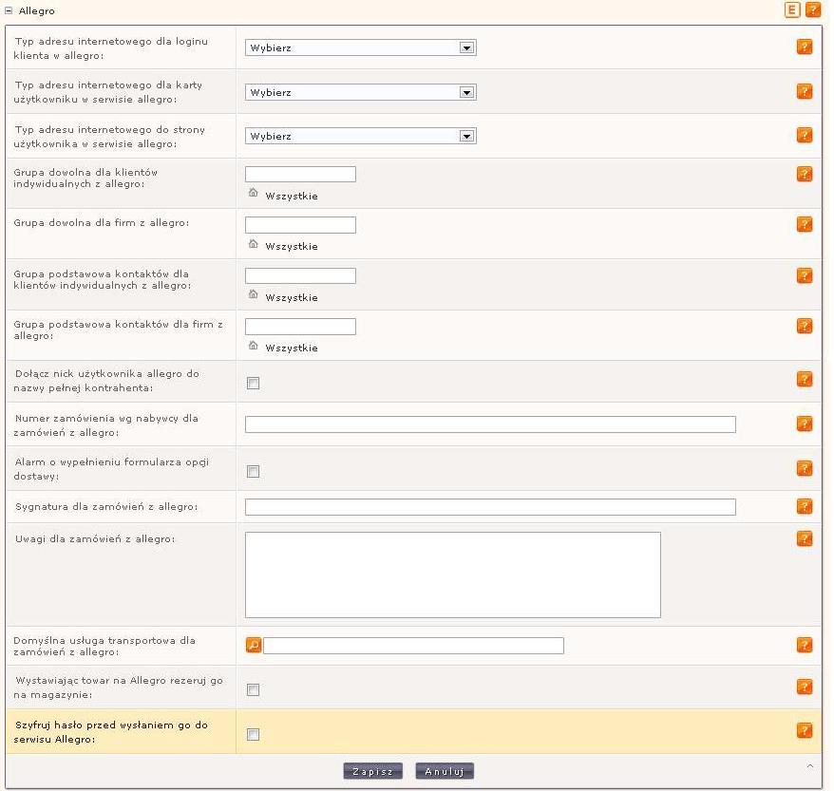834x791 pixels.
Task: Open login address type dropdown
Action: coord(361,47)
